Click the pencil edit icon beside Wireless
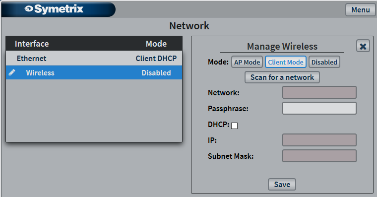Image resolution: width=377 pixels, height=197 pixels. click(12, 72)
